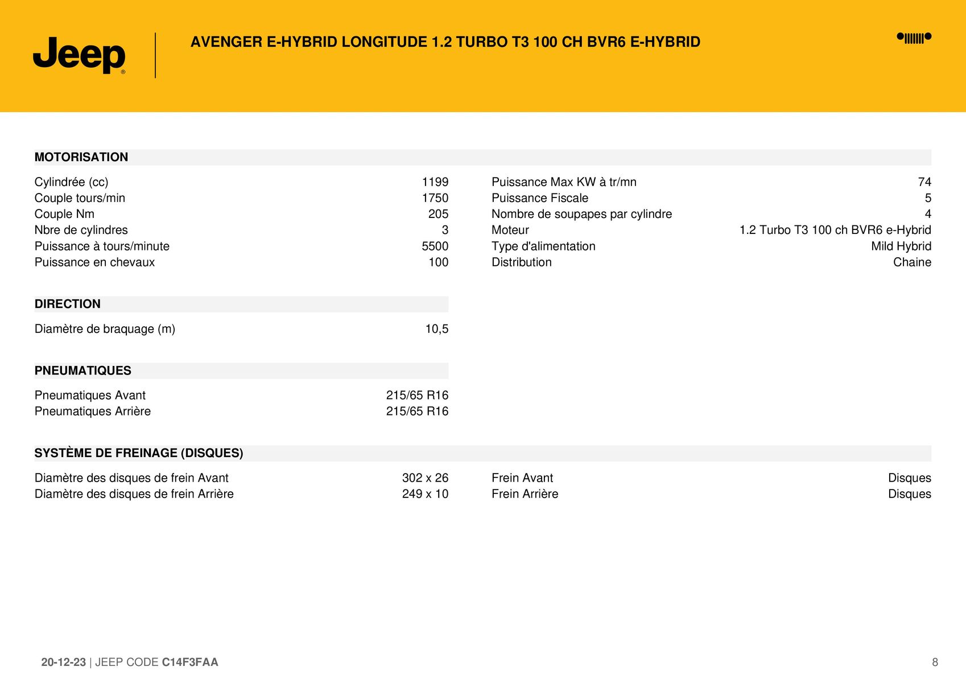Image resolution: width=966 pixels, height=683 pixels.
Task: Select the value 1199
Action: [435, 182]
